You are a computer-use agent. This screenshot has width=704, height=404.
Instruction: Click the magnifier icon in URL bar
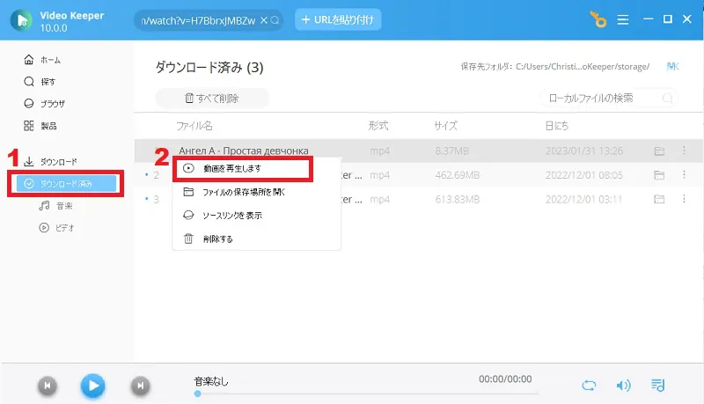click(275, 19)
